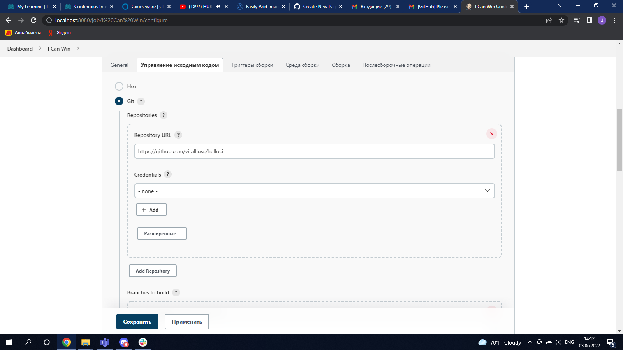Switch to Среда сборки tab

[303, 65]
